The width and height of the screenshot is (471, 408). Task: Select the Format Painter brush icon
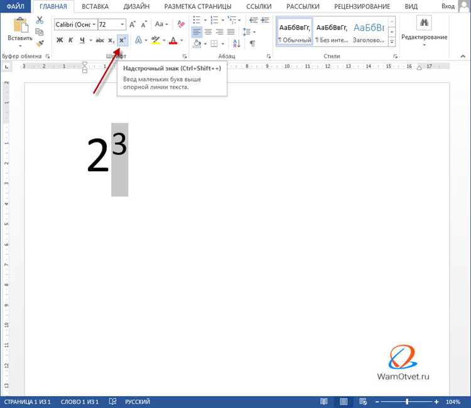40,43
